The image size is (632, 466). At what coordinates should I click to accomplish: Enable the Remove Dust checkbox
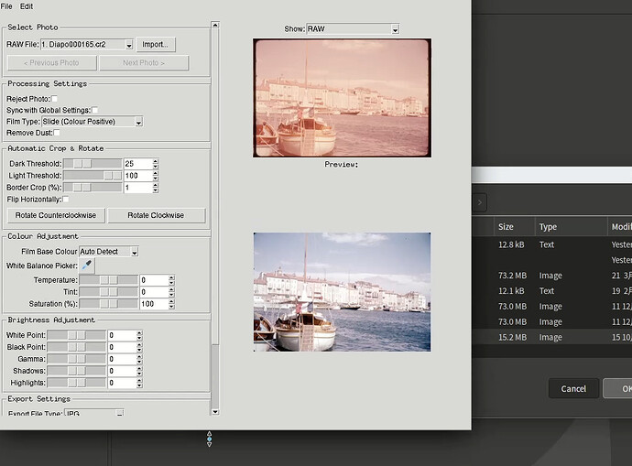(57, 133)
